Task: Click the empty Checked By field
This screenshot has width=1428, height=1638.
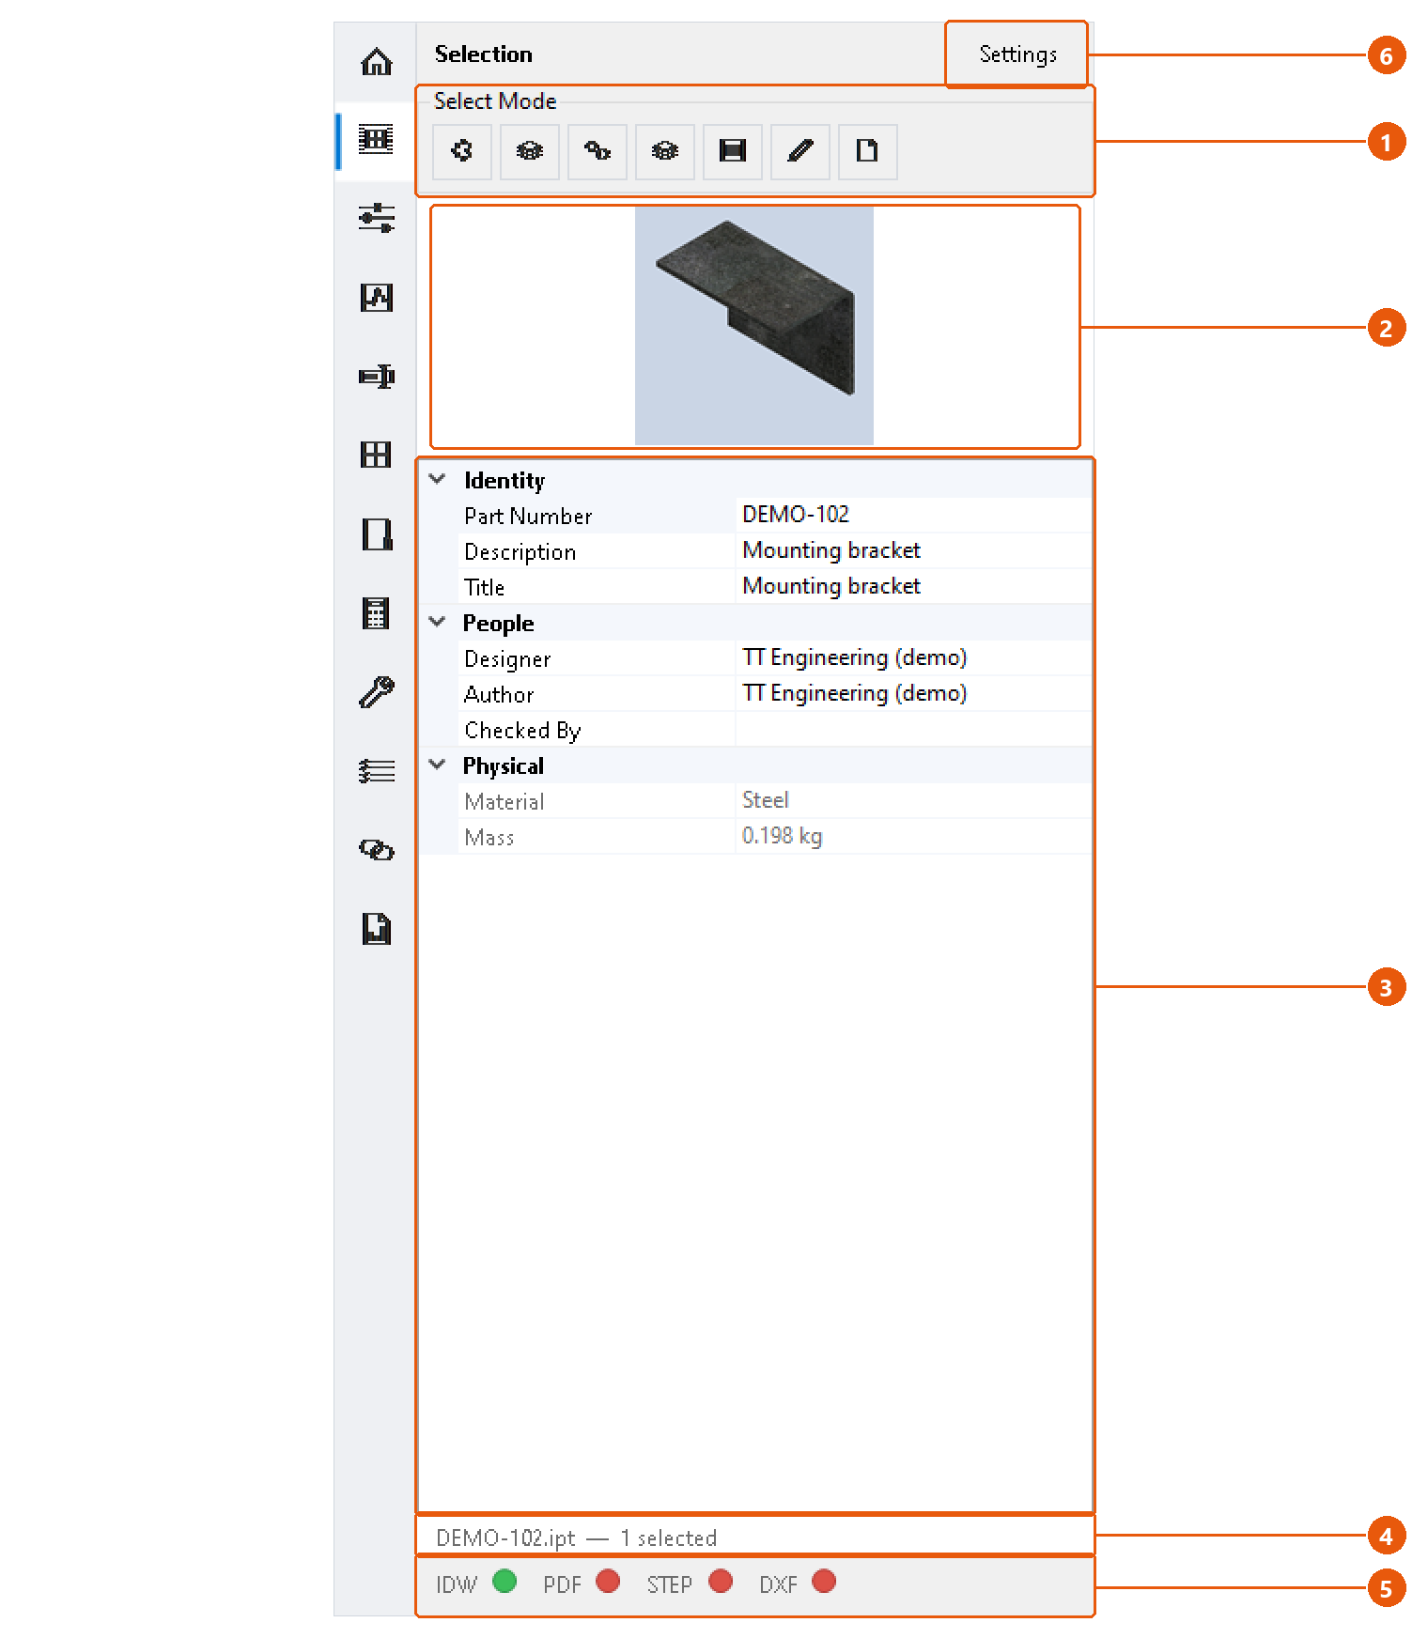Action: pyautogui.click(x=914, y=729)
